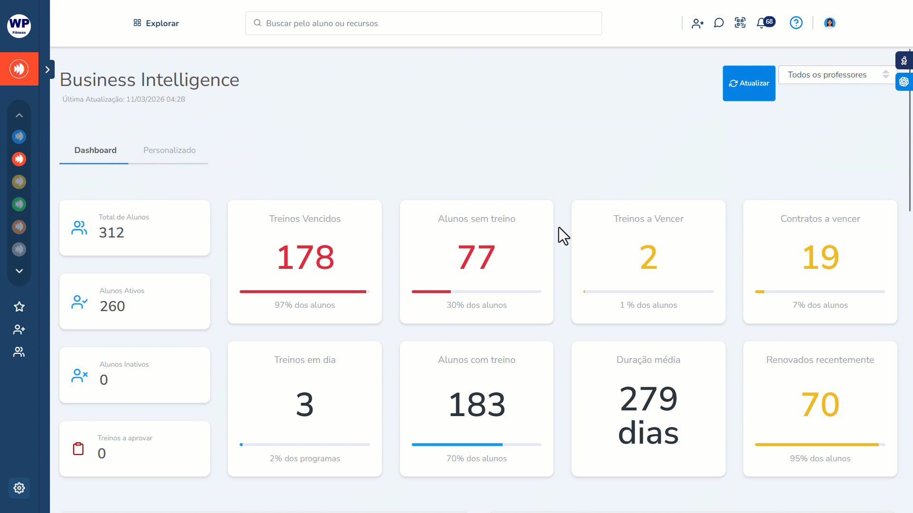Screen dimensions: 913x513
Task: Click the Atualizar button
Action: coord(749,83)
